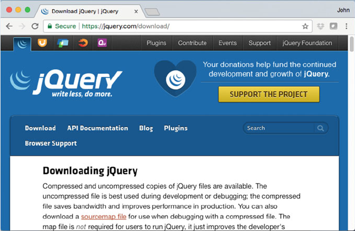Select the jQuery project icon in top bar
The height and width of the screenshot is (231, 355).
click(22, 44)
